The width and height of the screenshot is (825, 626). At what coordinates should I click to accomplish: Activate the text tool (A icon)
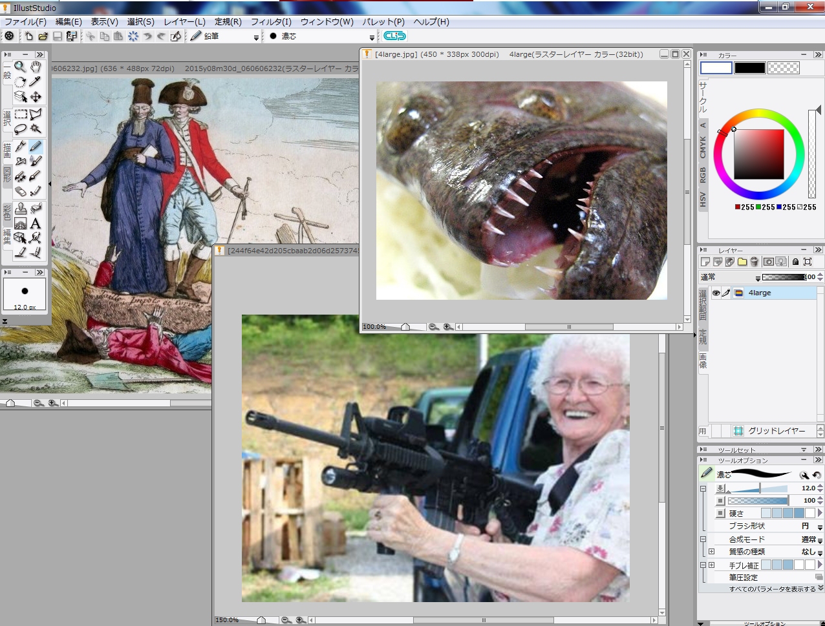pos(36,224)
